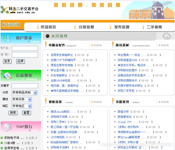This screenshot has width=175, height=150.
Task: Open listing 校园卡靓号低价转让
Action: [x=130, y=86]
